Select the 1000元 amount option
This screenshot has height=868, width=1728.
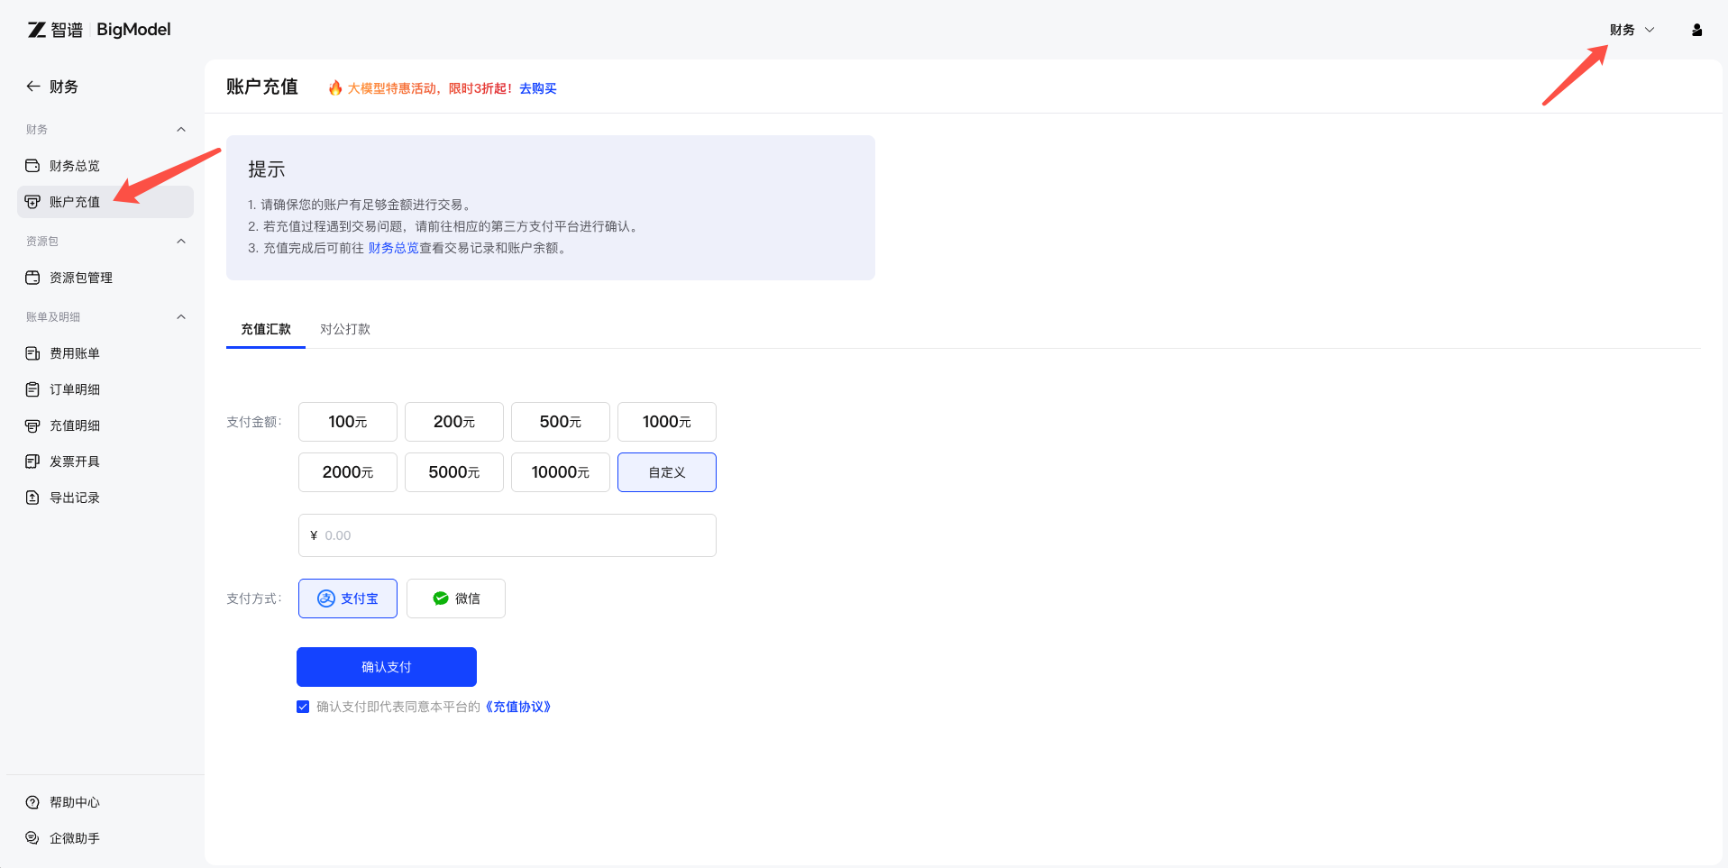click(x=667, y=422)
